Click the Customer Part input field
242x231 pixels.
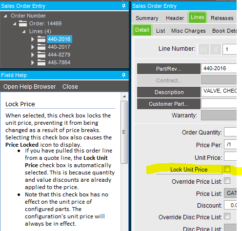pos(219,103)
